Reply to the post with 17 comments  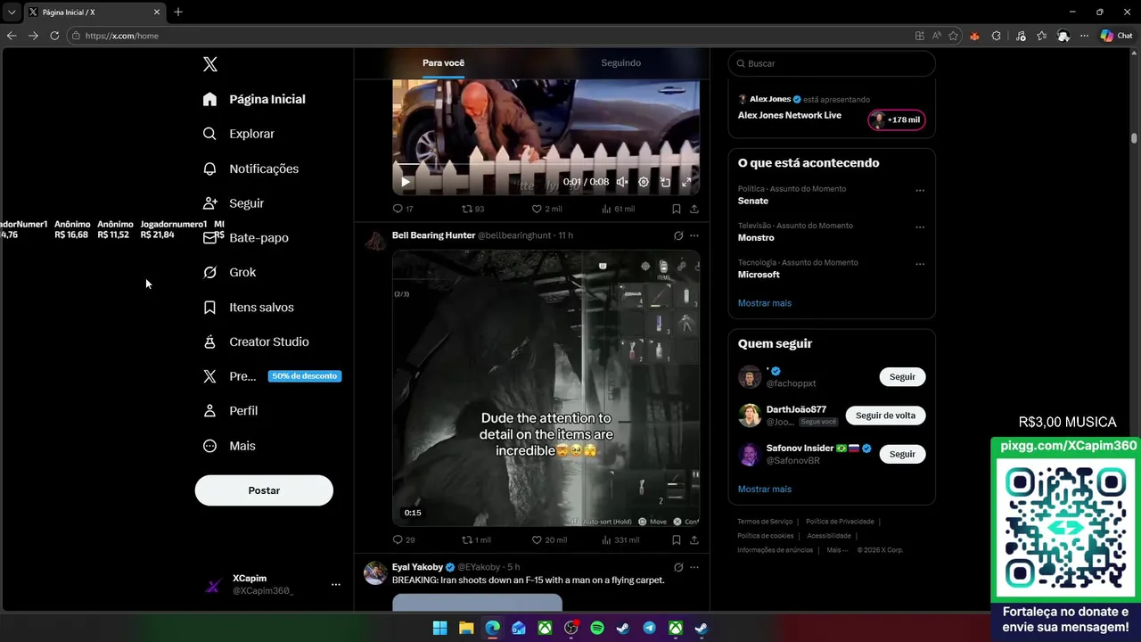[x=403, y=209]
